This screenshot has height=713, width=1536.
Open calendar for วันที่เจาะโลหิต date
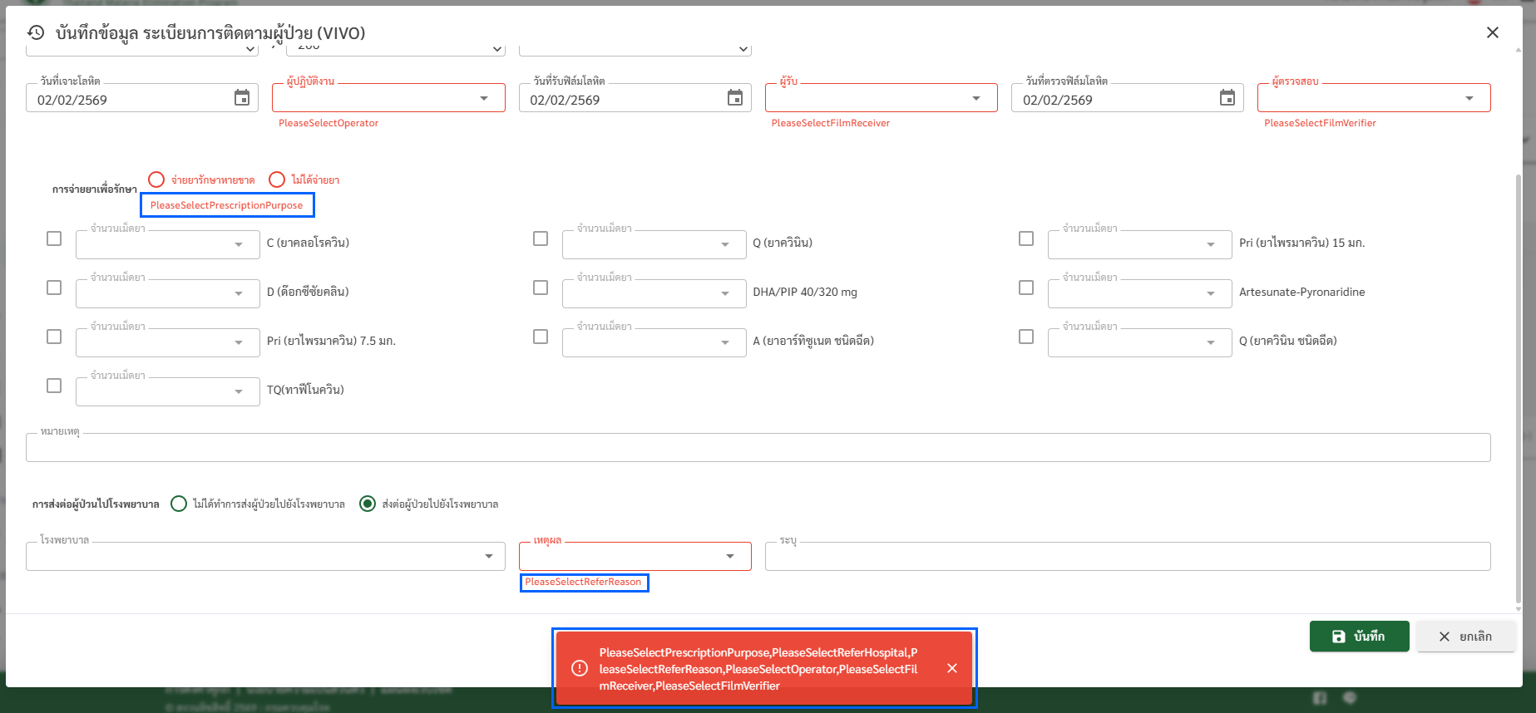tap(241, 98)
